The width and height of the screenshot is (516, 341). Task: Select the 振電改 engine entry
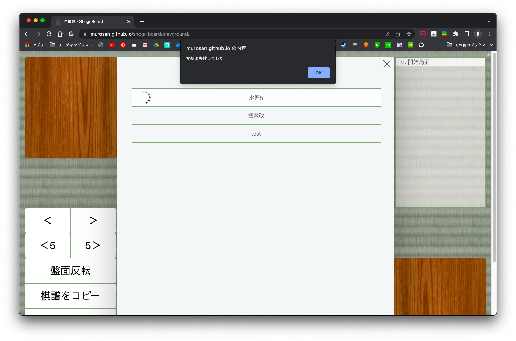256,116
